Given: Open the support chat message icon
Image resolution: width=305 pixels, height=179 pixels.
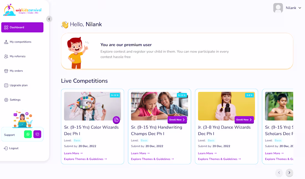Looking at the screenshot, I should (37, 134).
